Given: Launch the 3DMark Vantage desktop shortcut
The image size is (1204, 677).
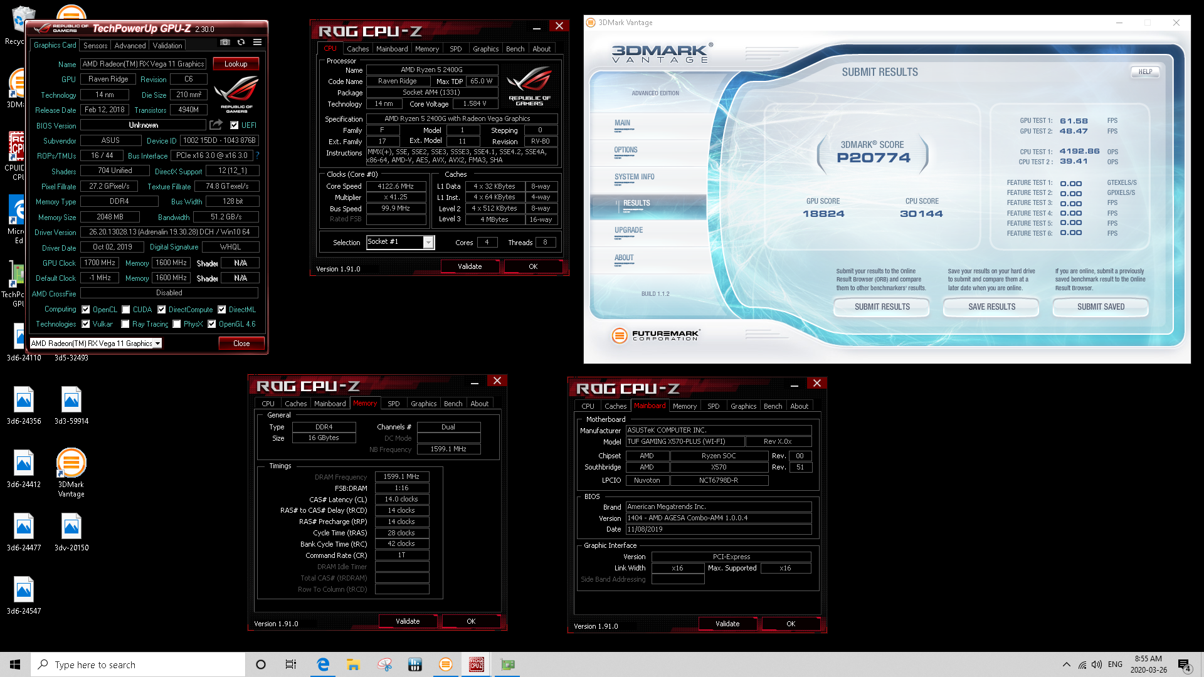Looking at the screenshot, I should tap(71, 473).
